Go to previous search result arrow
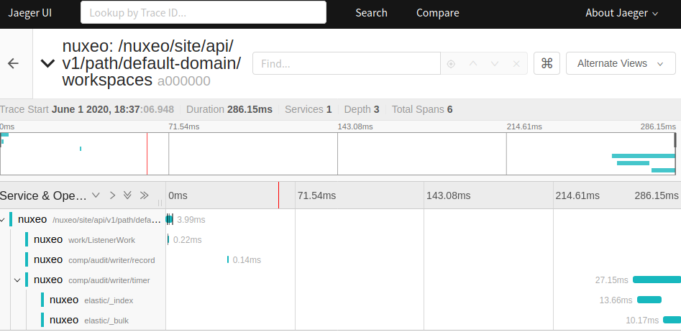Viewport: 681px width, 332px height. 473,64
